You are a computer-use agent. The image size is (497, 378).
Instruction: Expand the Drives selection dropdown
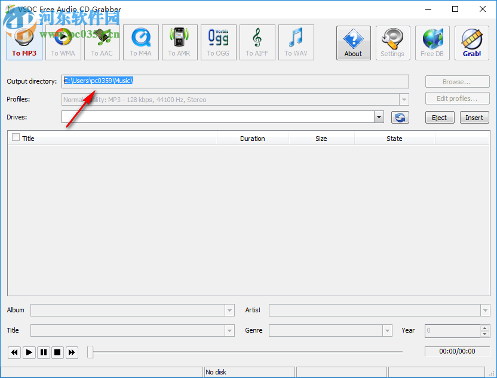379,117
